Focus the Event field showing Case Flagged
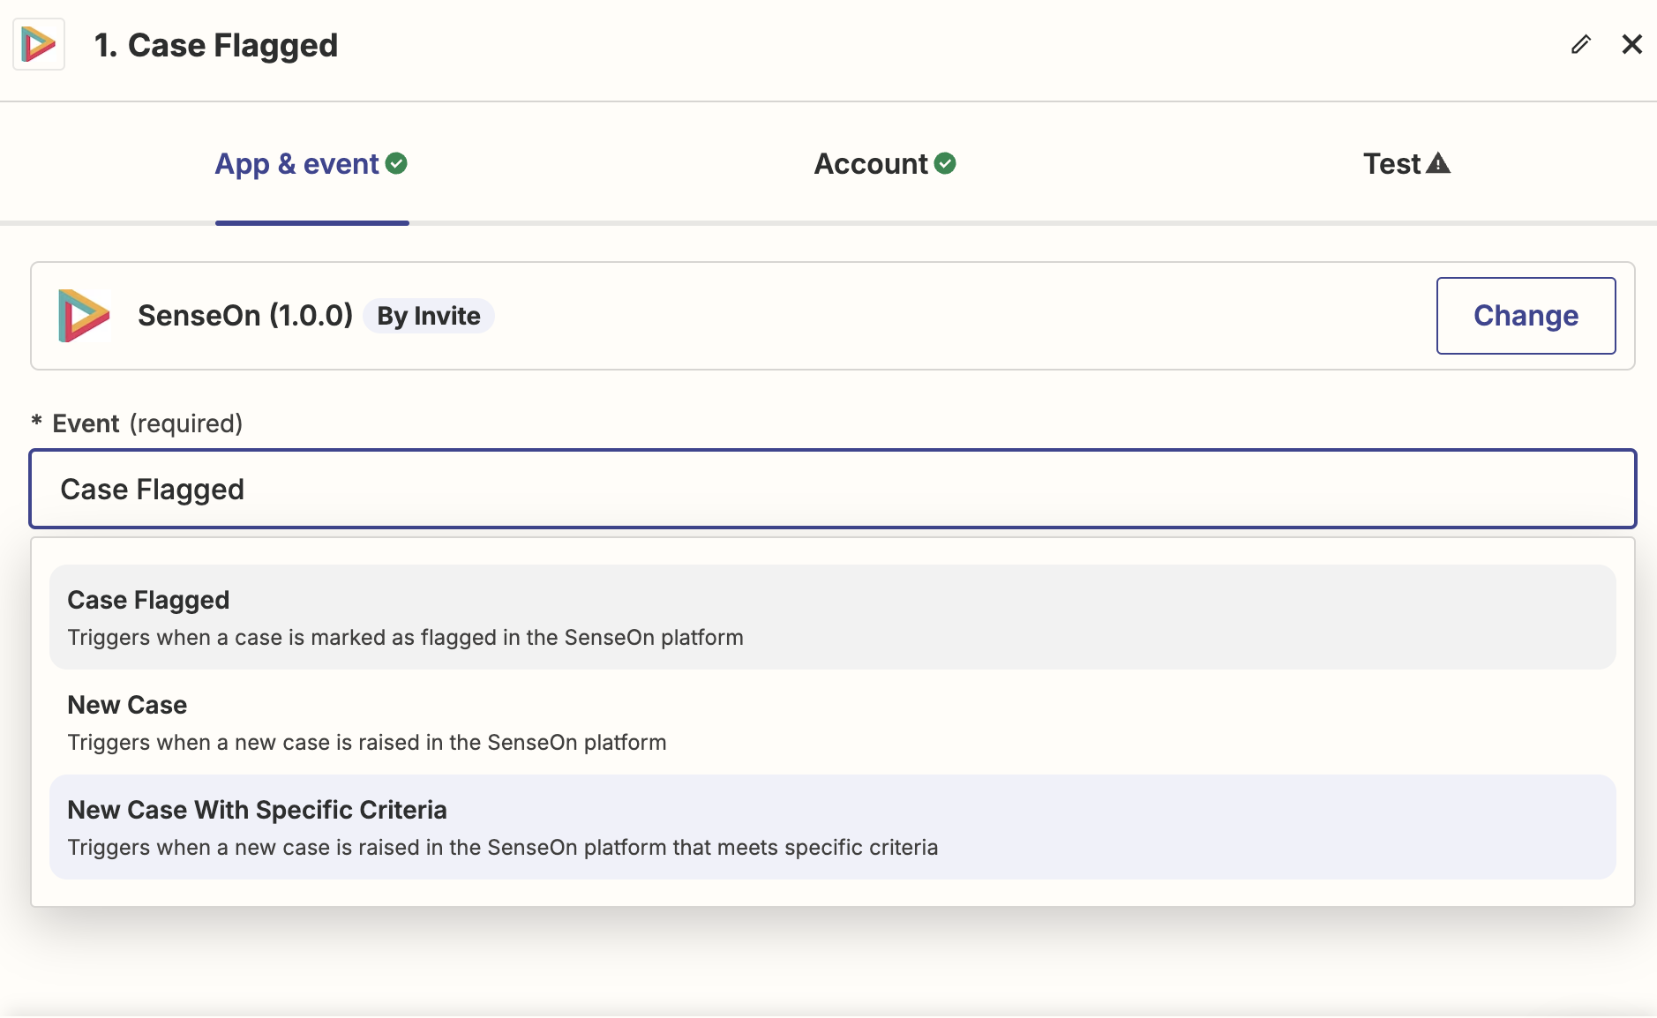 [x=833, y=490]
